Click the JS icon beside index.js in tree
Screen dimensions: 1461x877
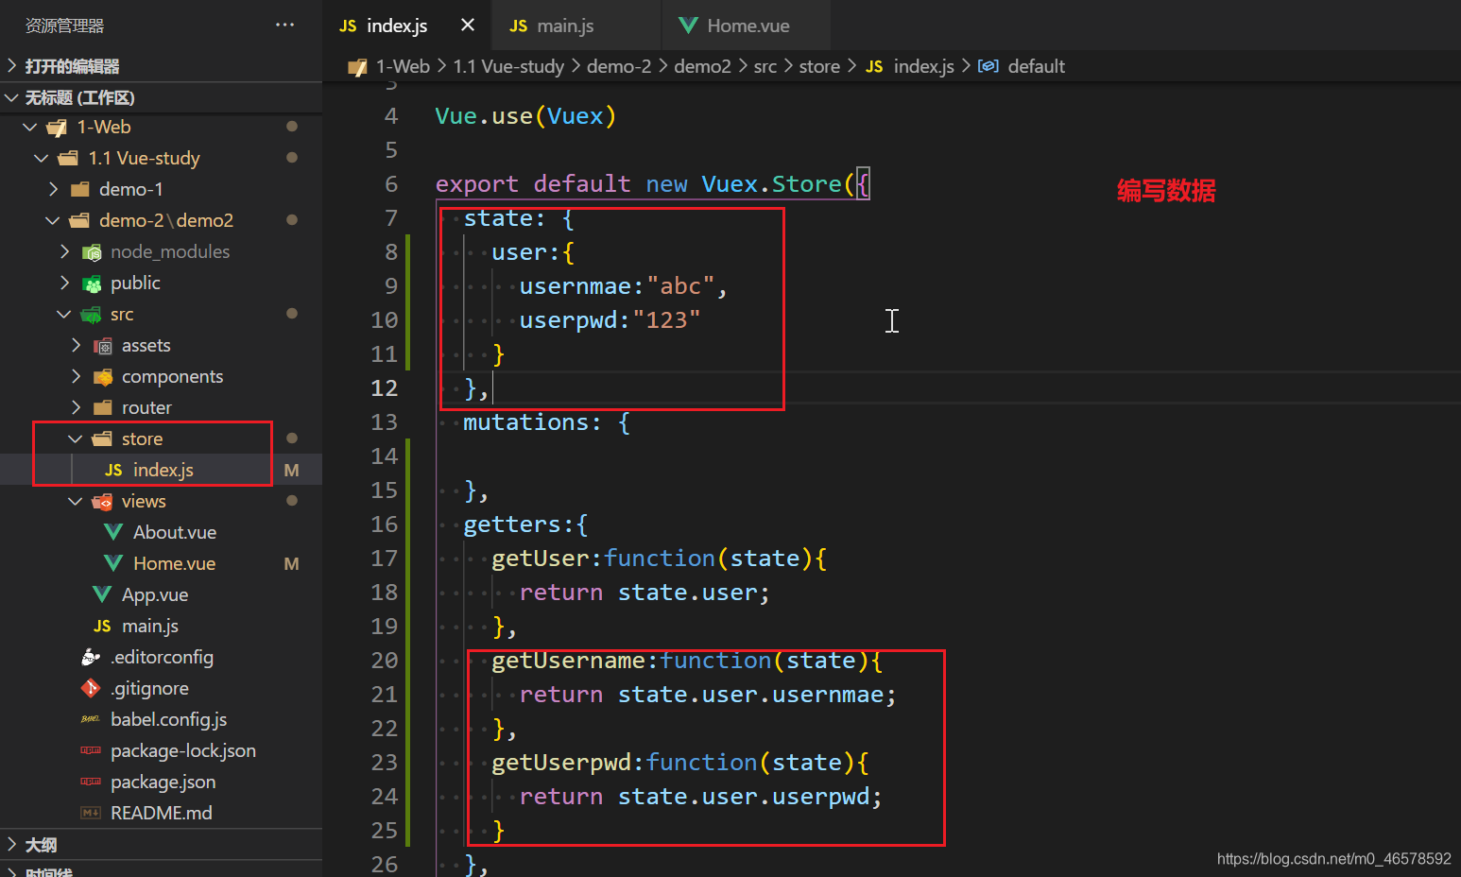(x=113, y=471)
